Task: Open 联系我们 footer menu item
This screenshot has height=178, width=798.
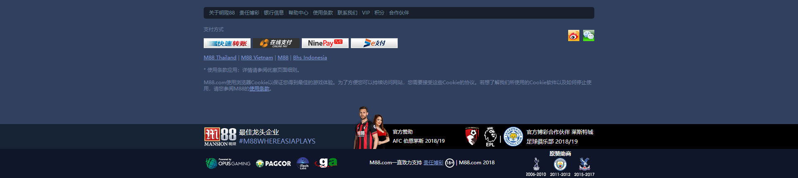Action: coord(347,13)
